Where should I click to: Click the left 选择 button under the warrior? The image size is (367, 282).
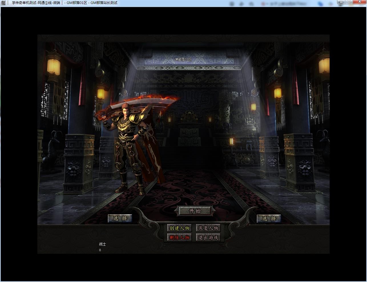click(x=120, y=218)
